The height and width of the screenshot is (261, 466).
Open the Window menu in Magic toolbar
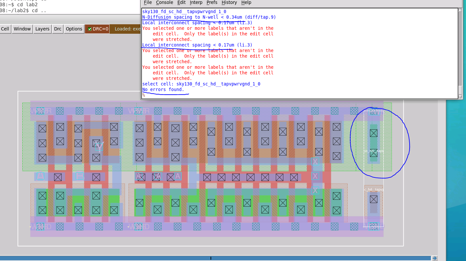(x=22, y=29)
